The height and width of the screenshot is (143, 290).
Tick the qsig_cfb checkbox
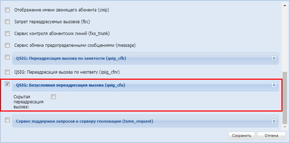click(x=7, y=57)
